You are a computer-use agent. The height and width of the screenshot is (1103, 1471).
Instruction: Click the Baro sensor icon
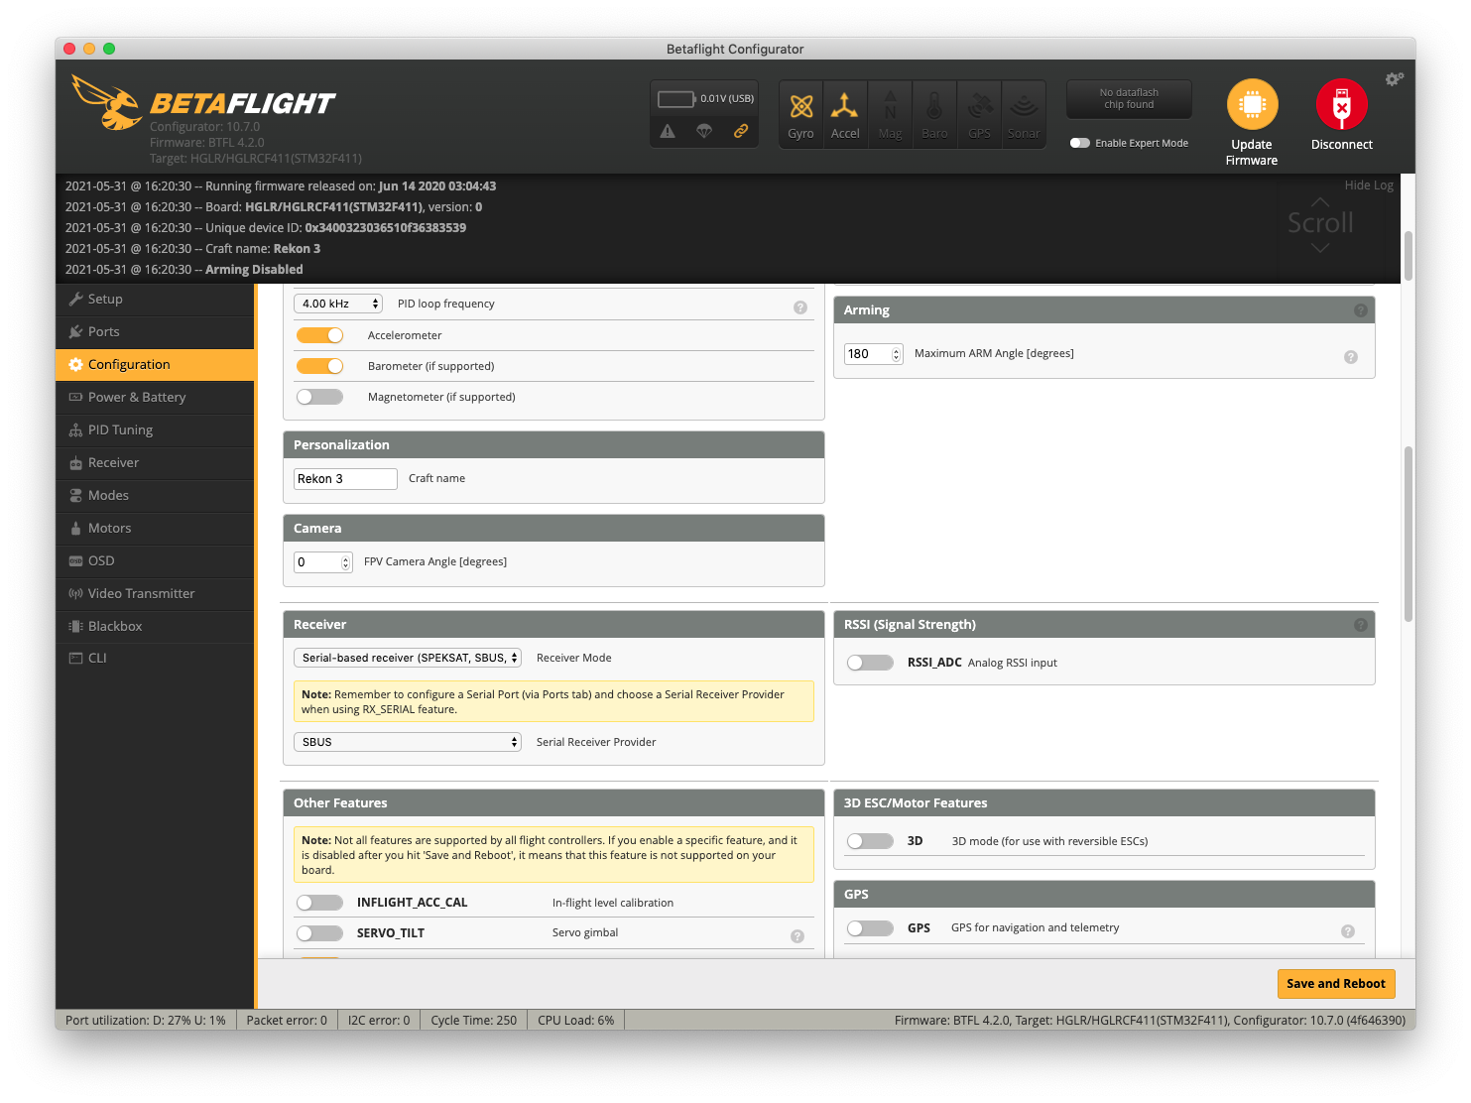coord(934,114)
